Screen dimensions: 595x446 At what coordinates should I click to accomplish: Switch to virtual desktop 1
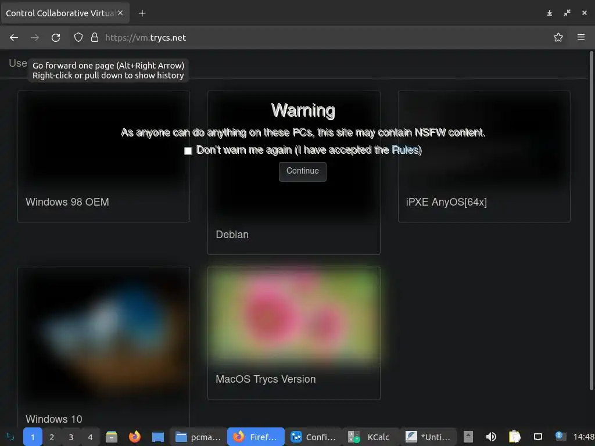pos(33,437)
